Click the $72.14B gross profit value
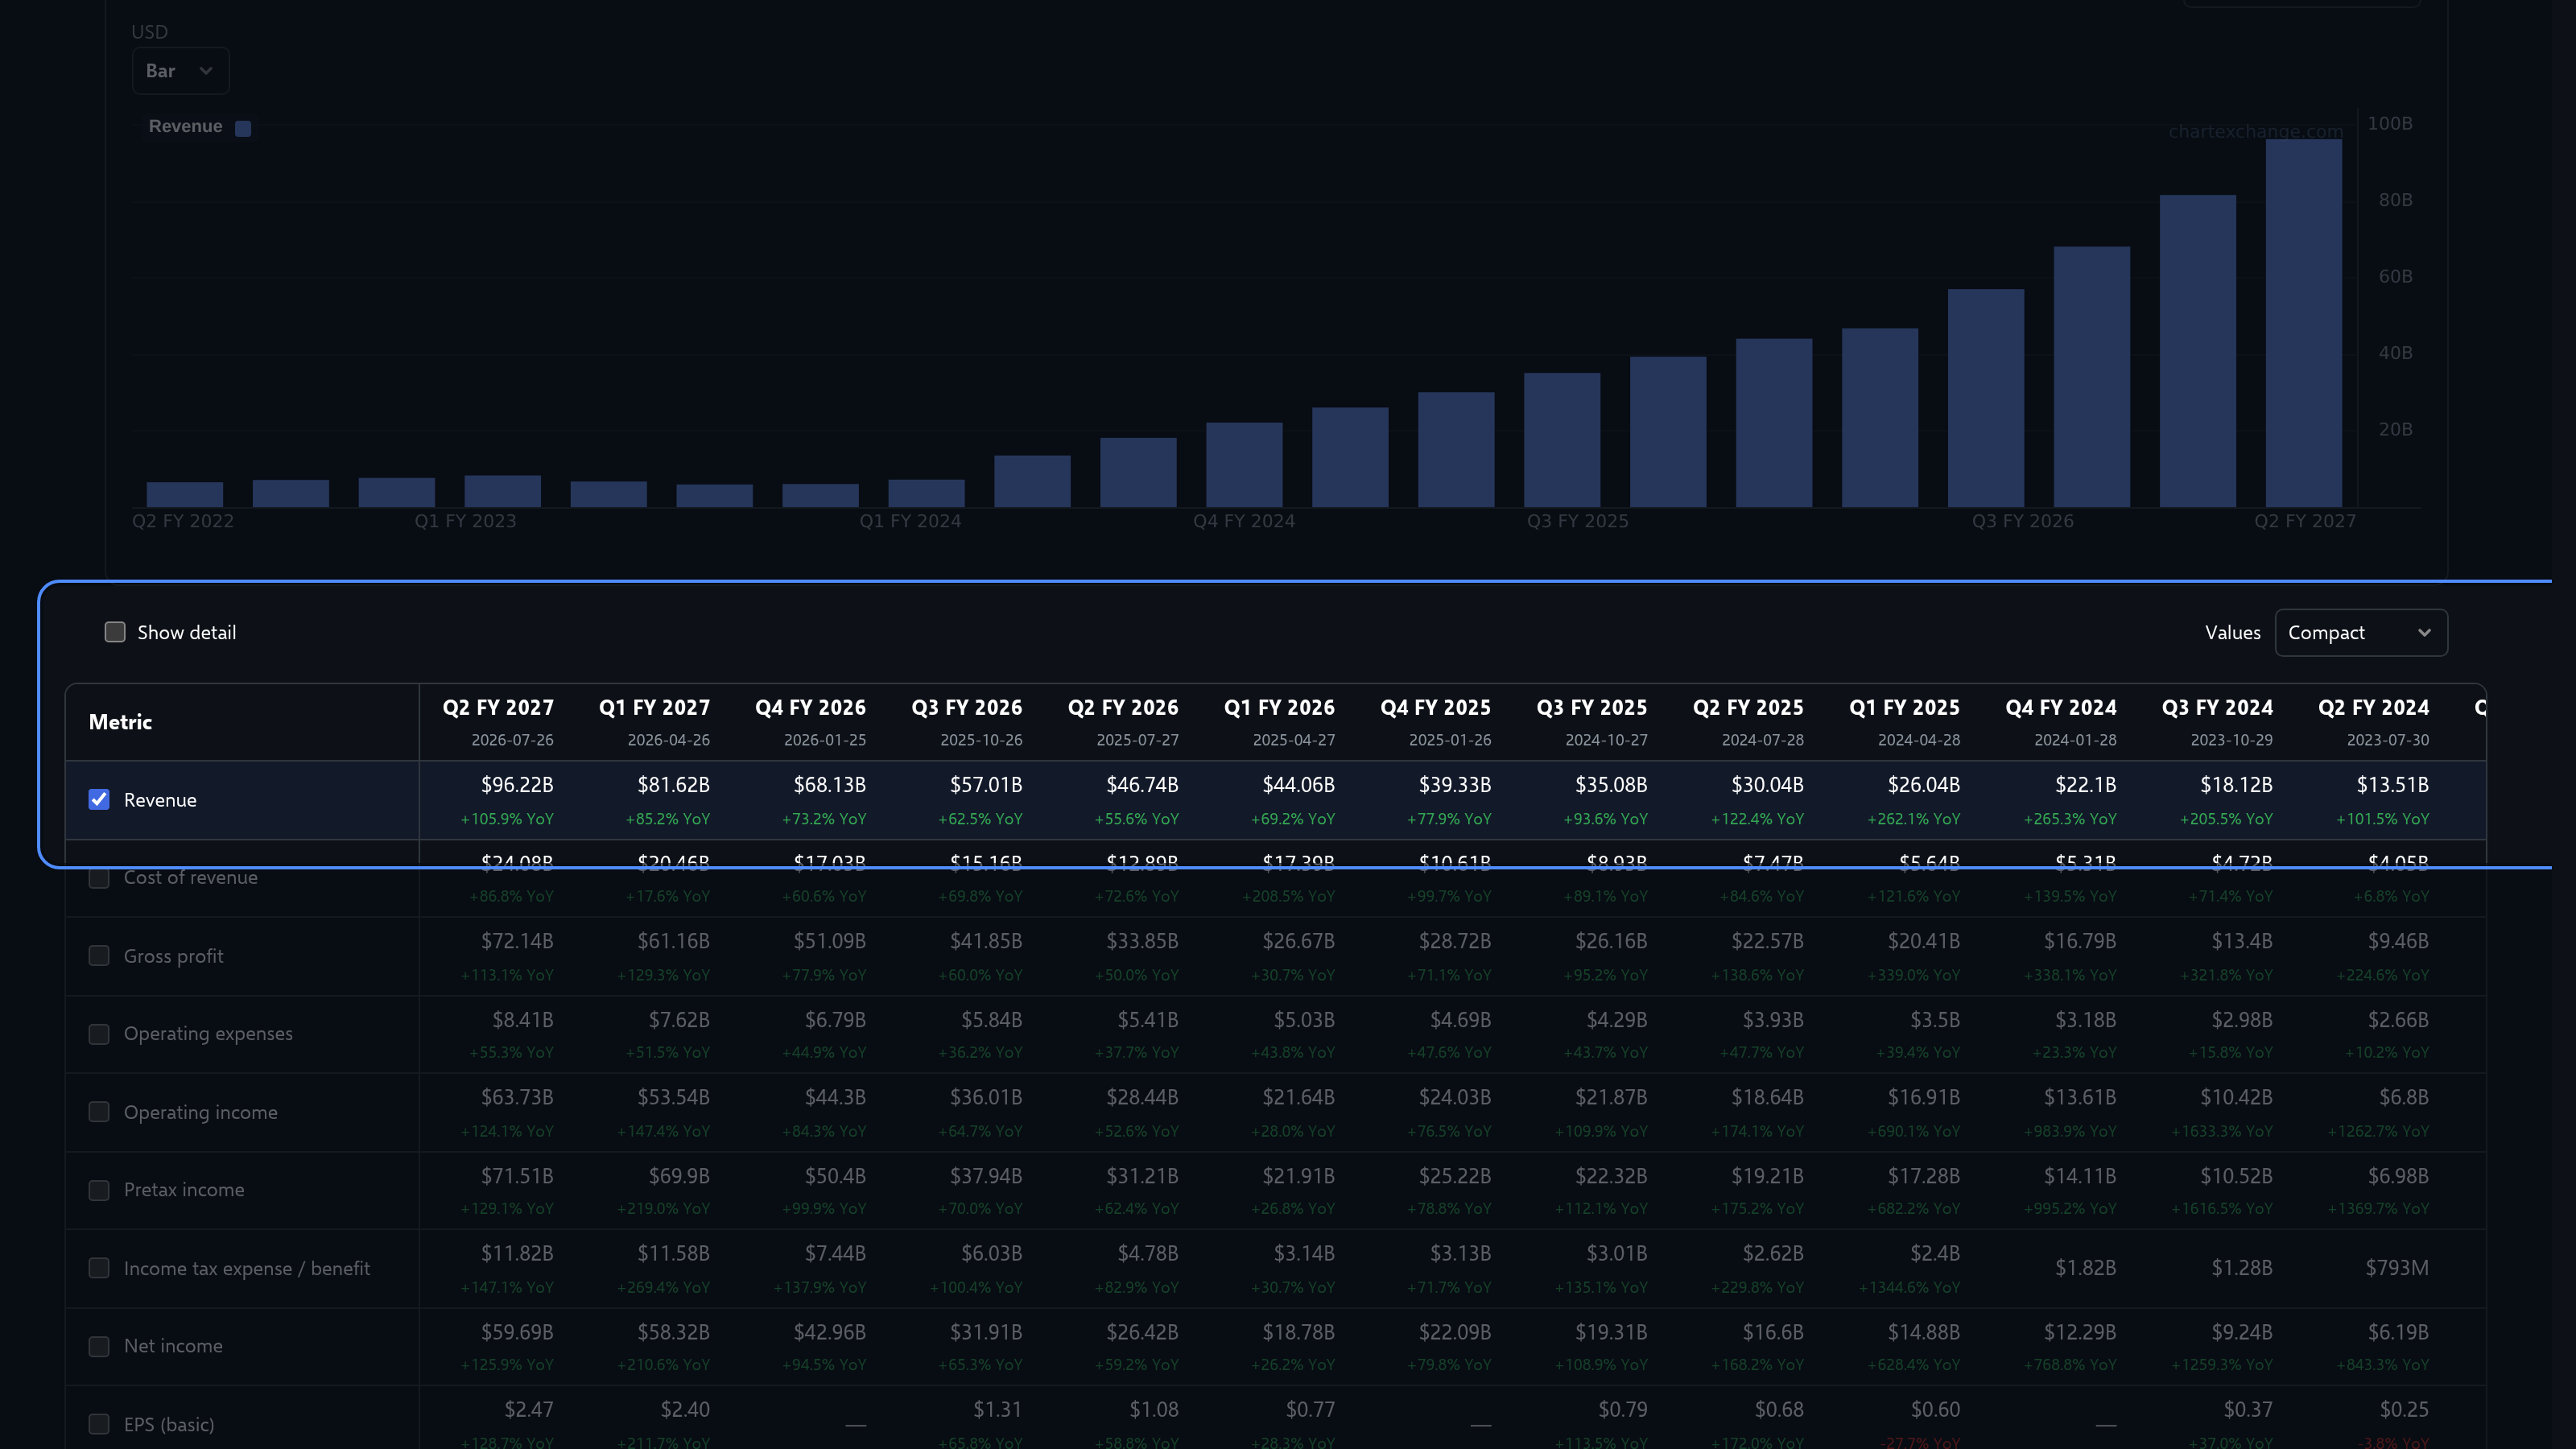 pyautogui.click(x=517, y=941)
